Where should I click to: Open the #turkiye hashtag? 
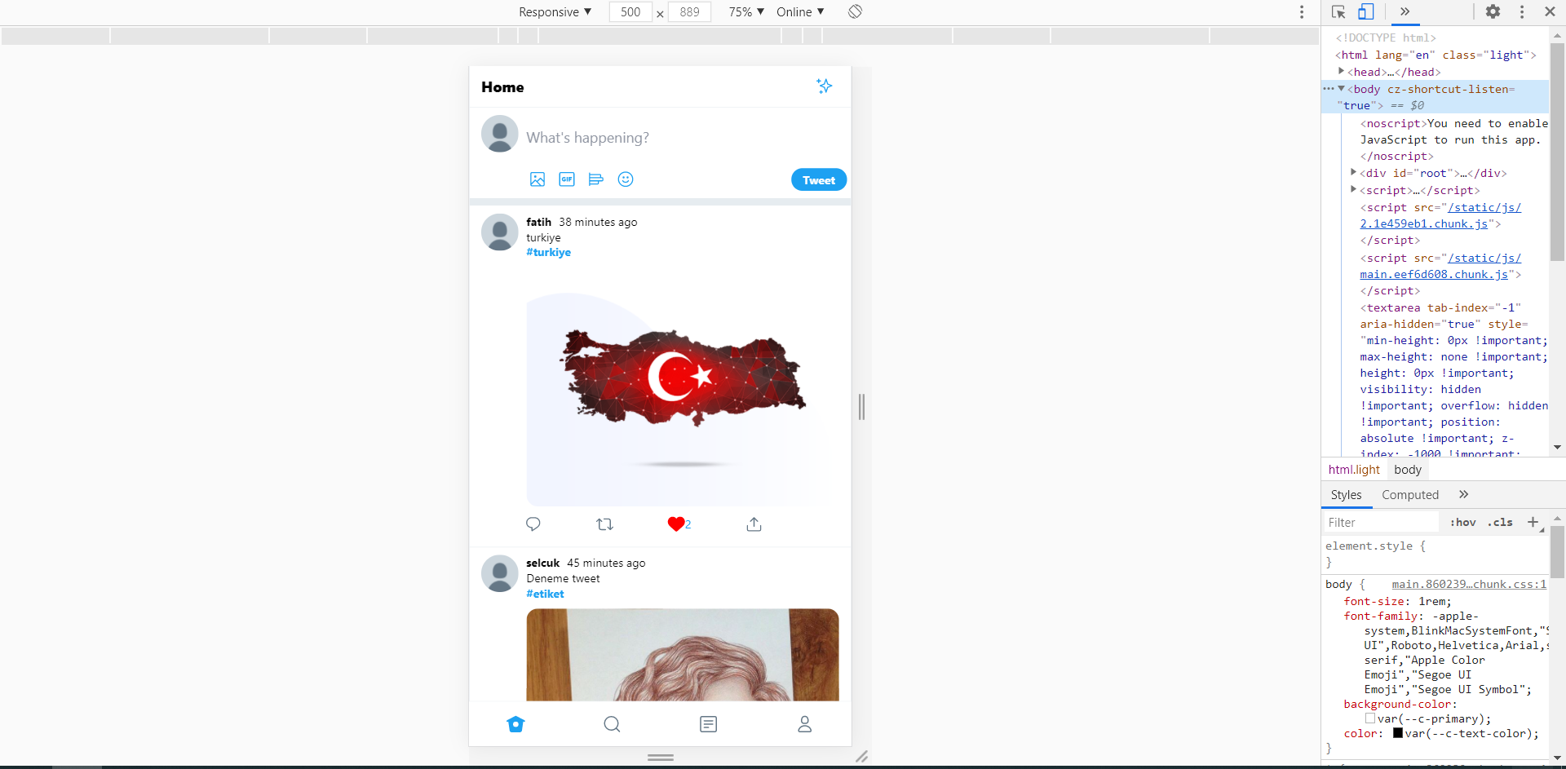coord(548,253)
